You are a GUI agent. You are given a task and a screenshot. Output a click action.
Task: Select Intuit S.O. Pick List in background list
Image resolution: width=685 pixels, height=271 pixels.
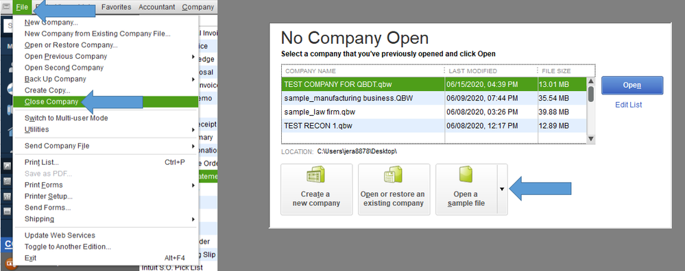(x=172, y=267)
